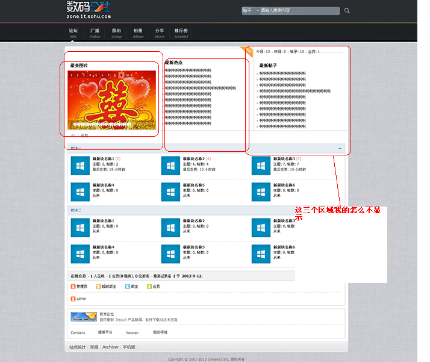Open 新版块名称6 forum icon in 版块二
This screenshot has width=430, height=362.
pos(261,254)
